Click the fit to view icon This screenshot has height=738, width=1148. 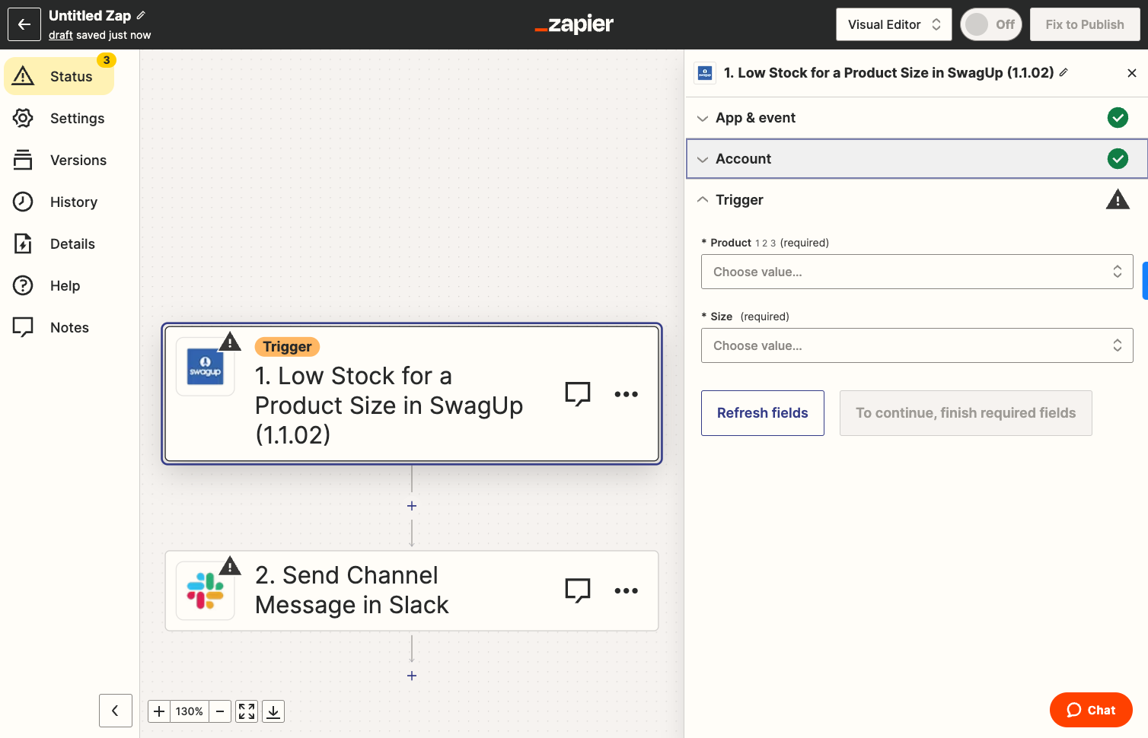tap(247, 711)
